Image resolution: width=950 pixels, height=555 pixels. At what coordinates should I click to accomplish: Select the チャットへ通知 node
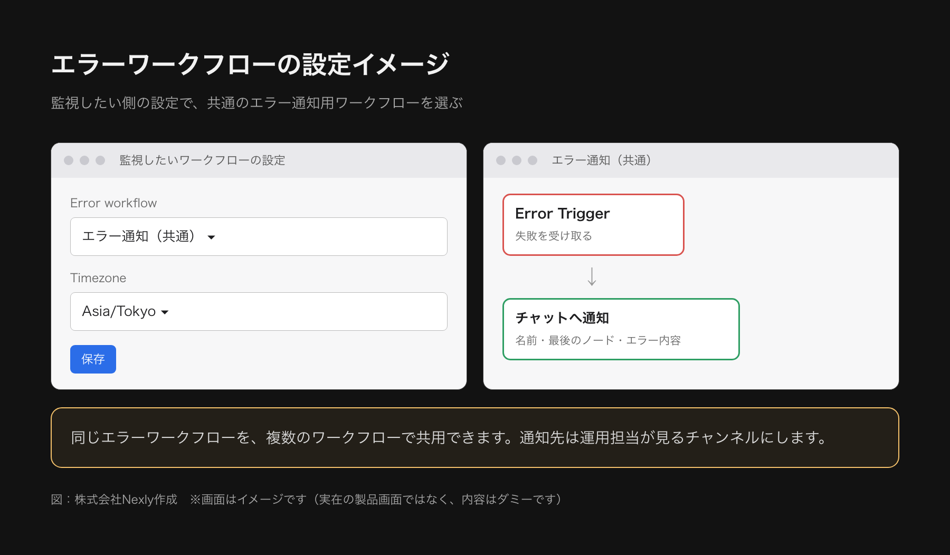621,329
